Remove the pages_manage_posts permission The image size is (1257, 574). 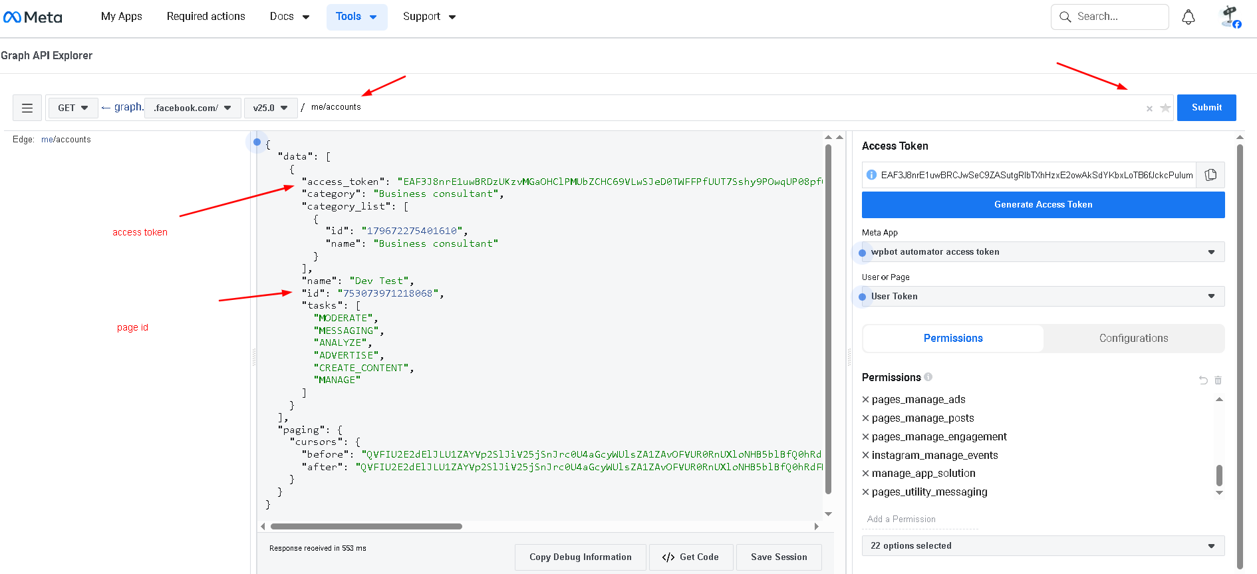pos(866,418)
